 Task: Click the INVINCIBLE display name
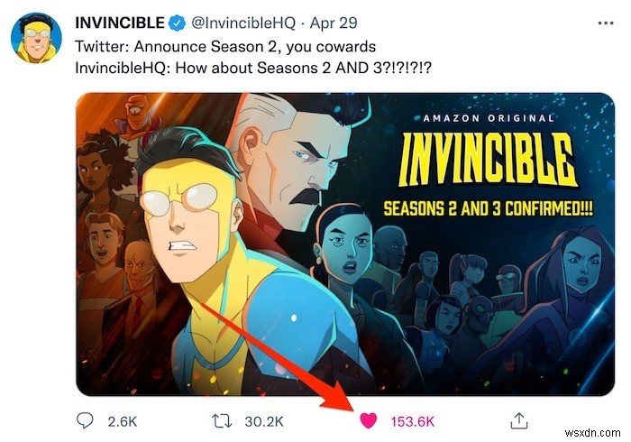coord(120,22)
